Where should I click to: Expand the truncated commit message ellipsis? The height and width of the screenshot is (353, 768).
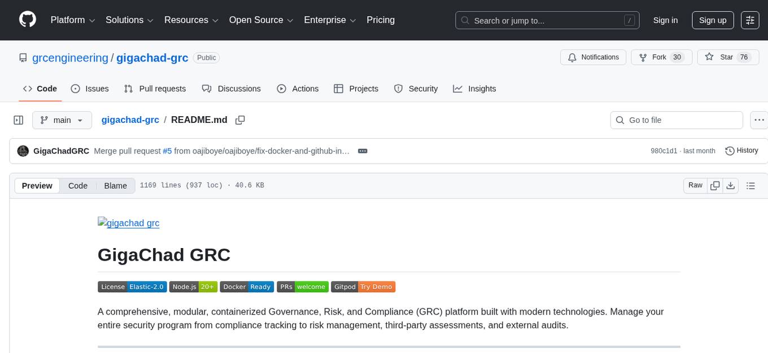click(x=362, y=151)
